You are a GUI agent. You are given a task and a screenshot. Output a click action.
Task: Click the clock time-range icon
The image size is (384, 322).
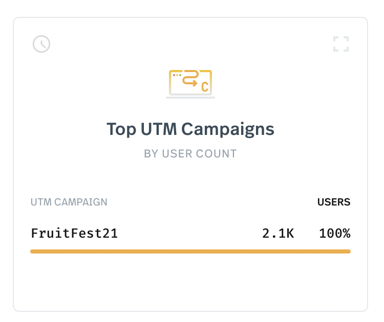pos(41,44)
